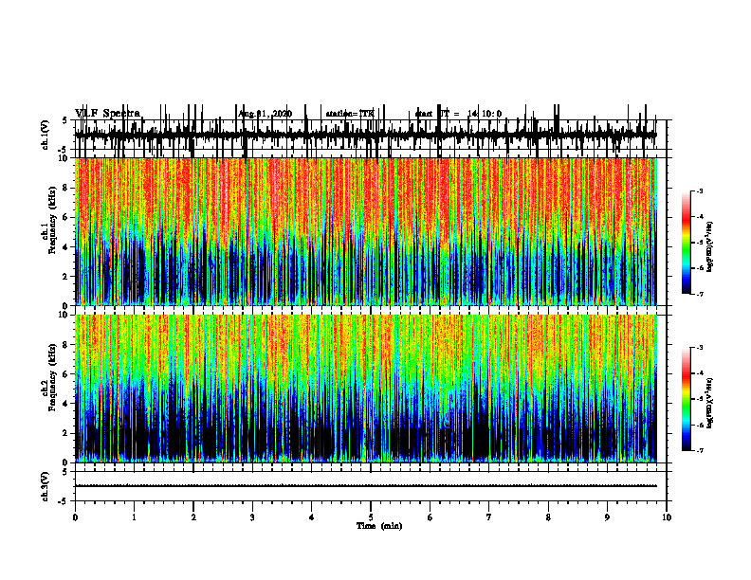Click the ch.1(V) axis tick "5"
Screen dimensions: 751x580
65,120
